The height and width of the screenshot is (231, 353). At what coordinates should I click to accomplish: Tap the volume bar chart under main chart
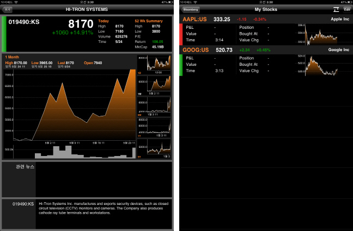click(74, 152)
